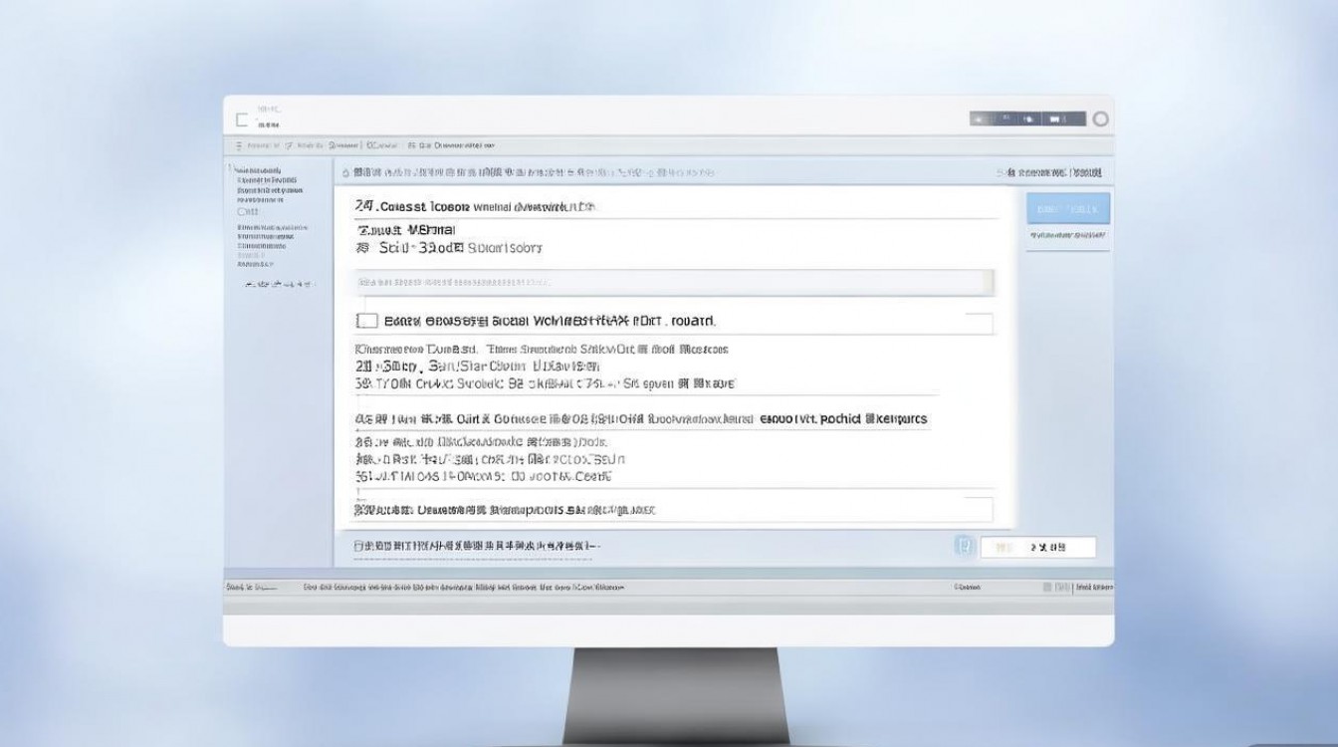1338x747 pixels.
Task: Tick the checkbox on the outlined middle row
Action: point(366,321)
